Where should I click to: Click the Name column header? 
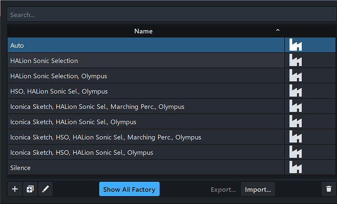(144, 31)
